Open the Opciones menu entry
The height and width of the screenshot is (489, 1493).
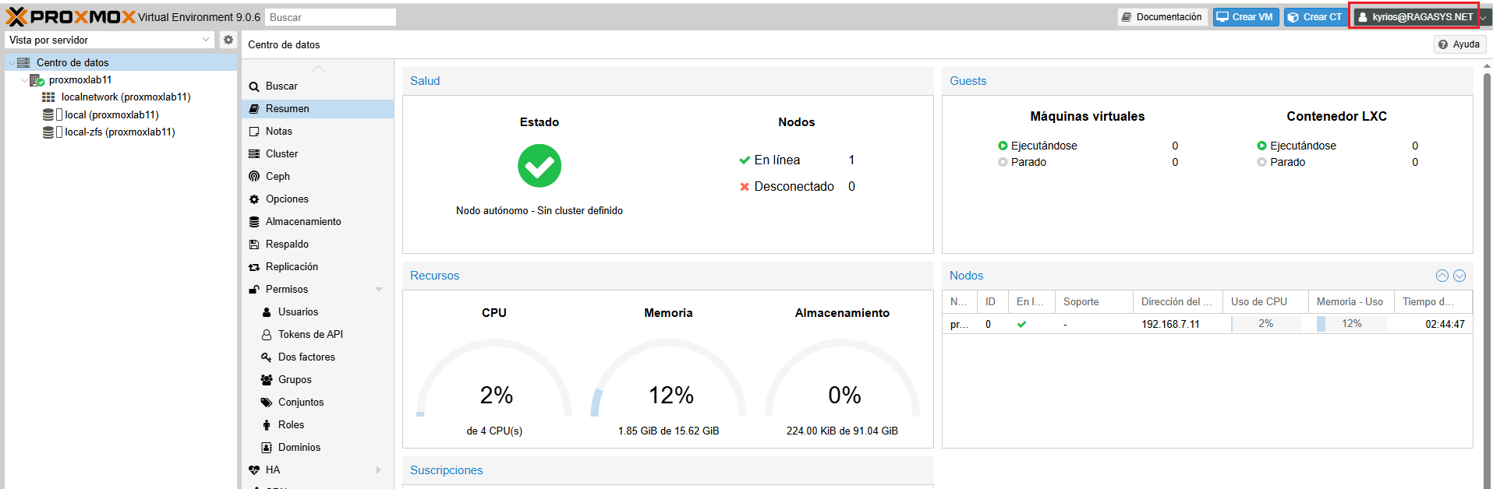318,199
